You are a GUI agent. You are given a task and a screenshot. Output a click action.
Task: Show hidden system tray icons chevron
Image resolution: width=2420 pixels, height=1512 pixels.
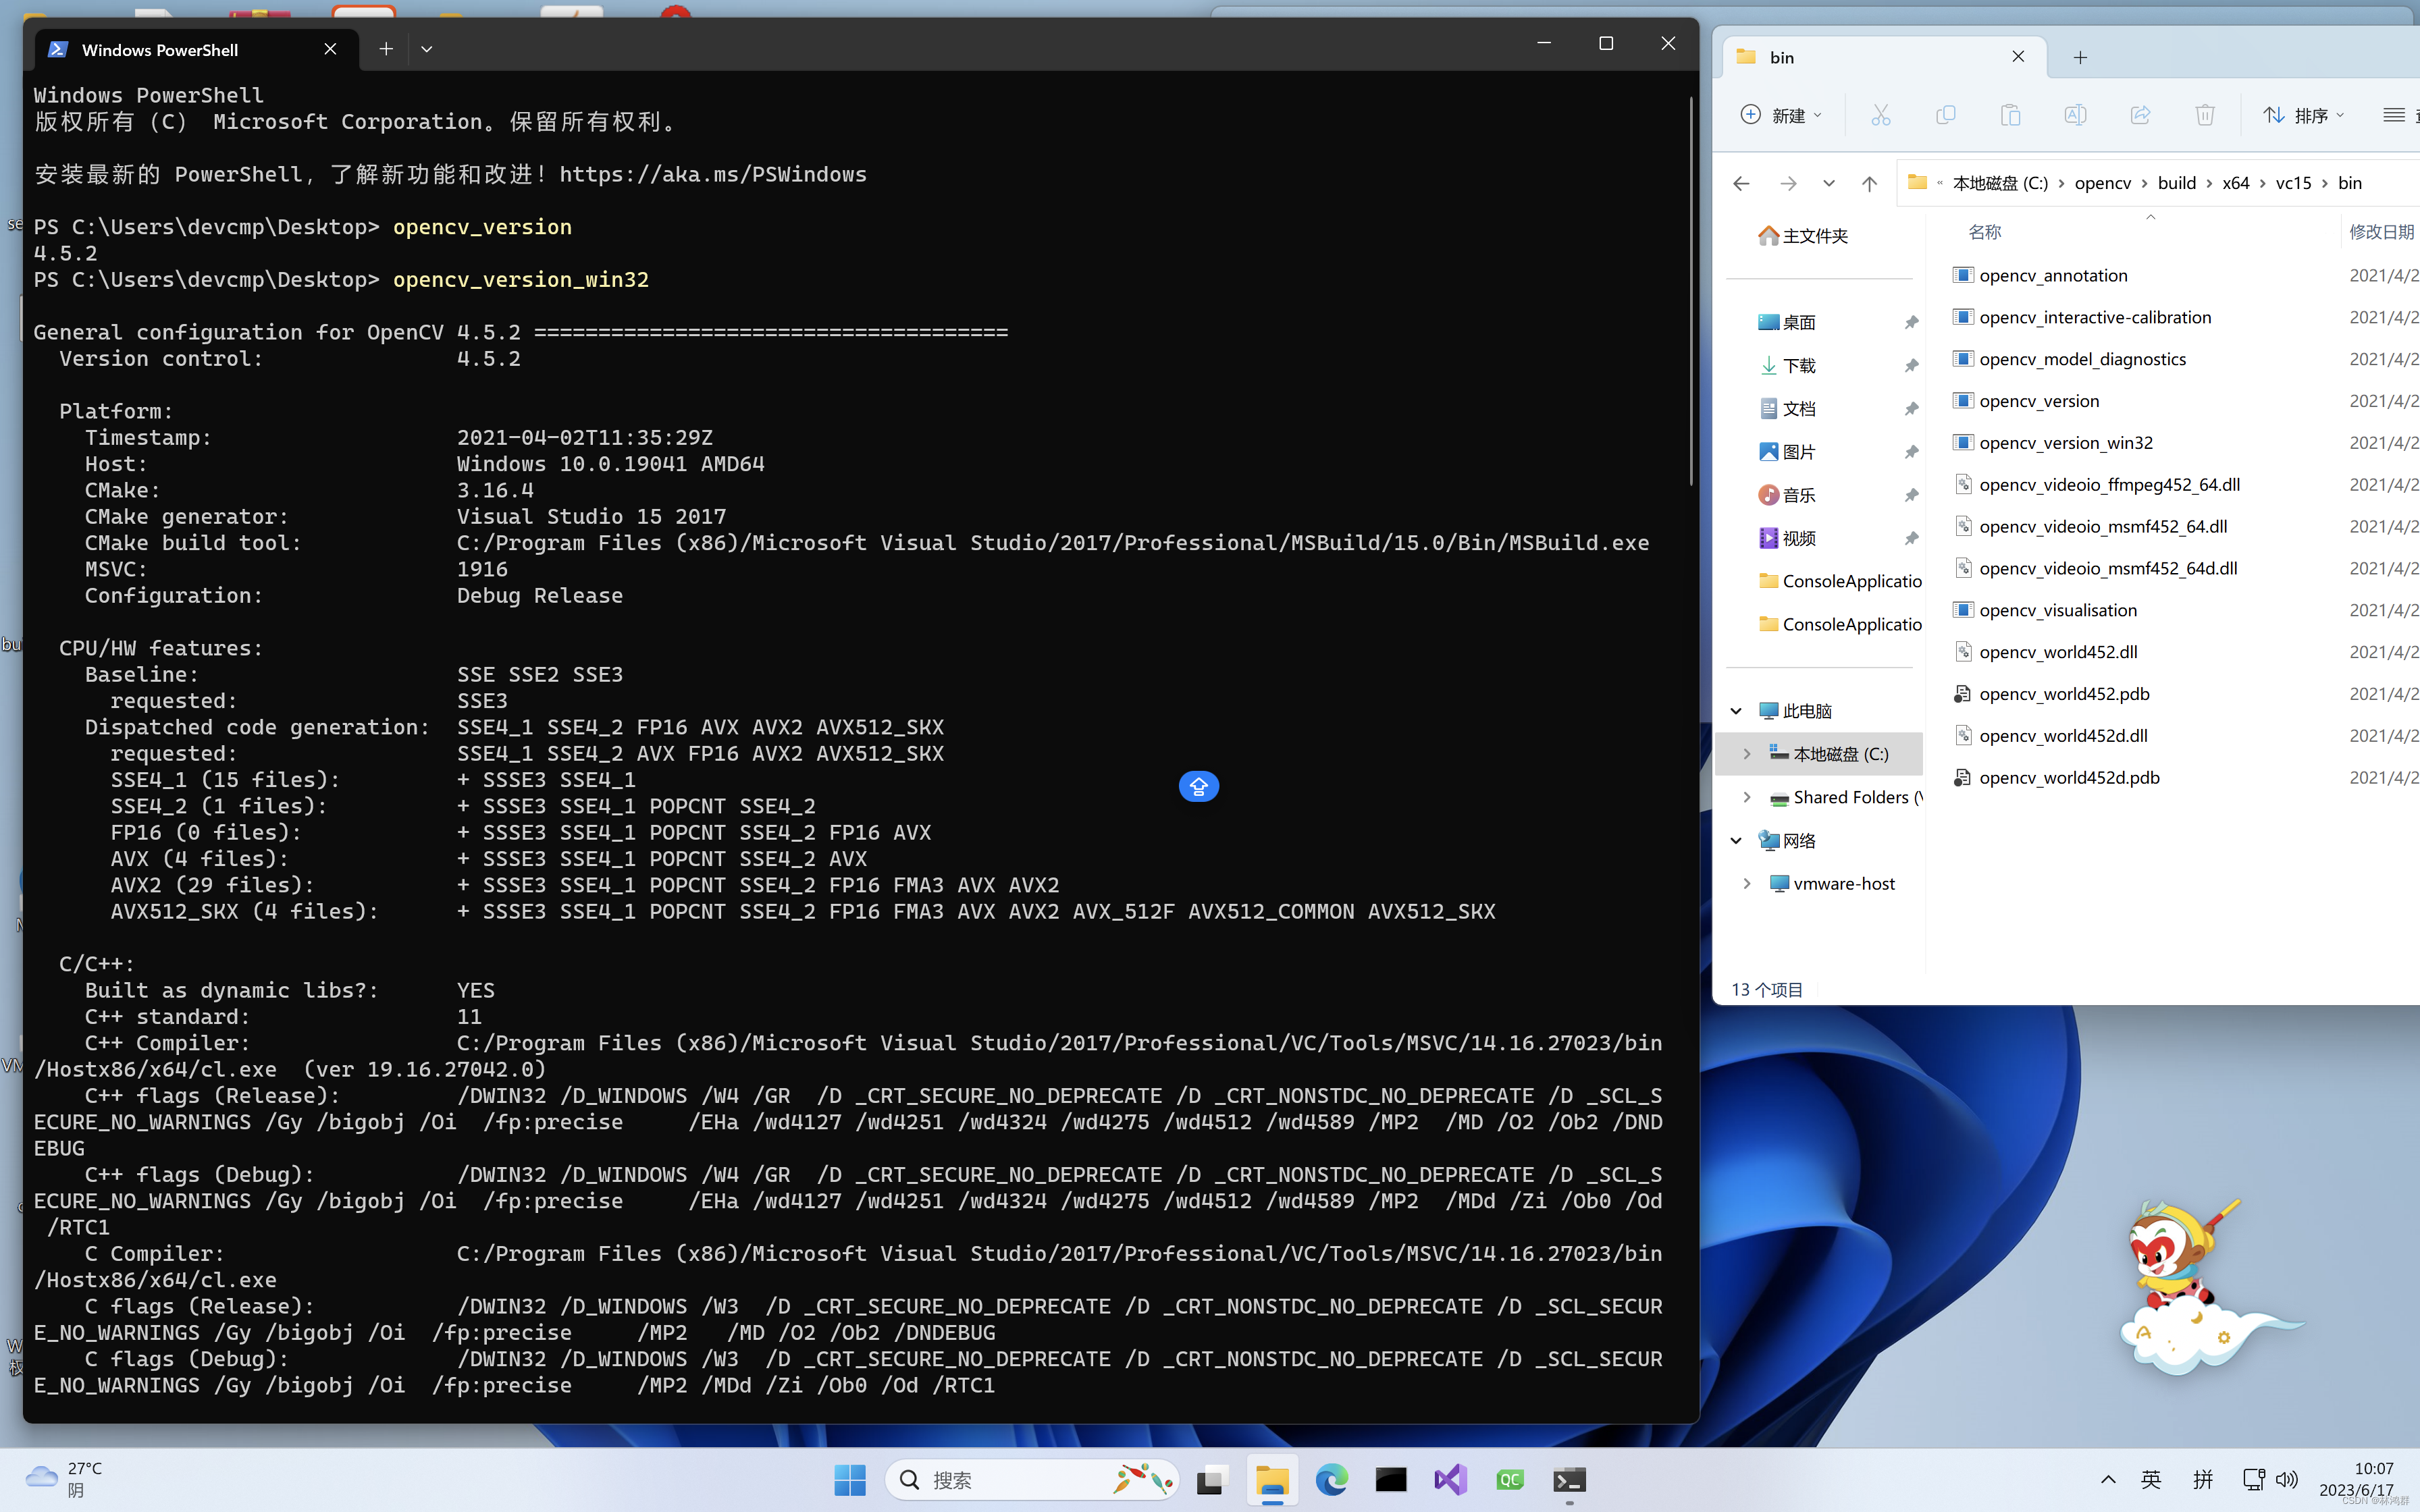2108,1480
